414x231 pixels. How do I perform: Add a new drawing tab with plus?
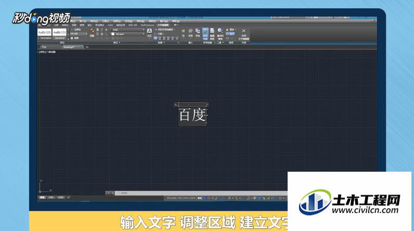click(x=87, y=47)
